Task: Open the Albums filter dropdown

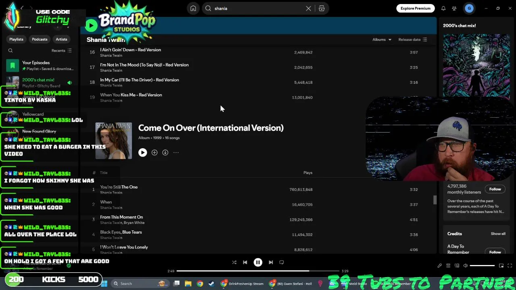Action: click(x=382, y=39)
